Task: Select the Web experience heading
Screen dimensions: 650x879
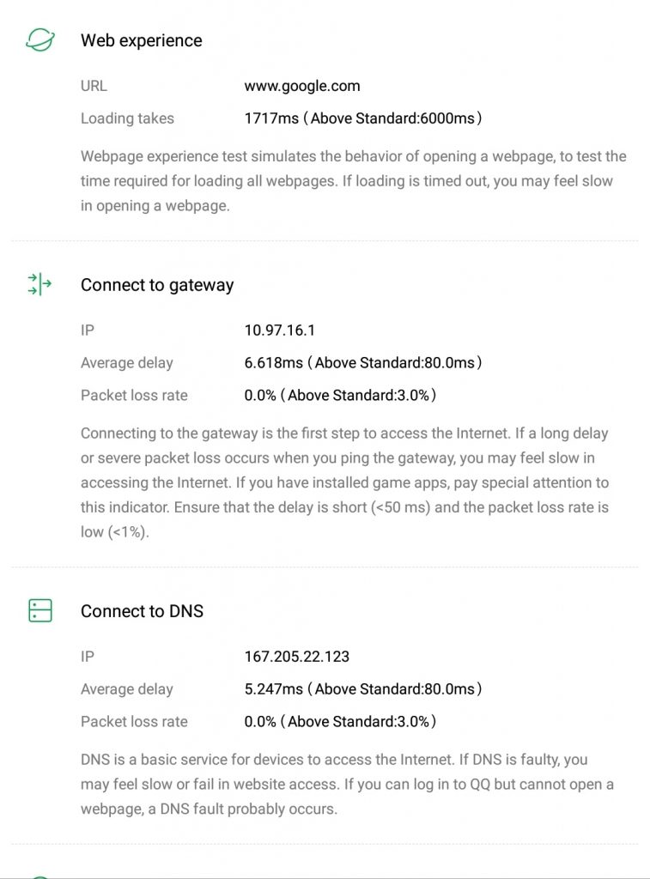Action: pos(141,40)
